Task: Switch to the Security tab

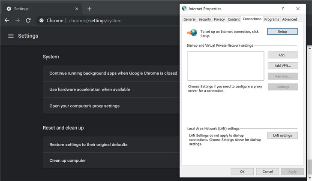Action: (204, 19)
